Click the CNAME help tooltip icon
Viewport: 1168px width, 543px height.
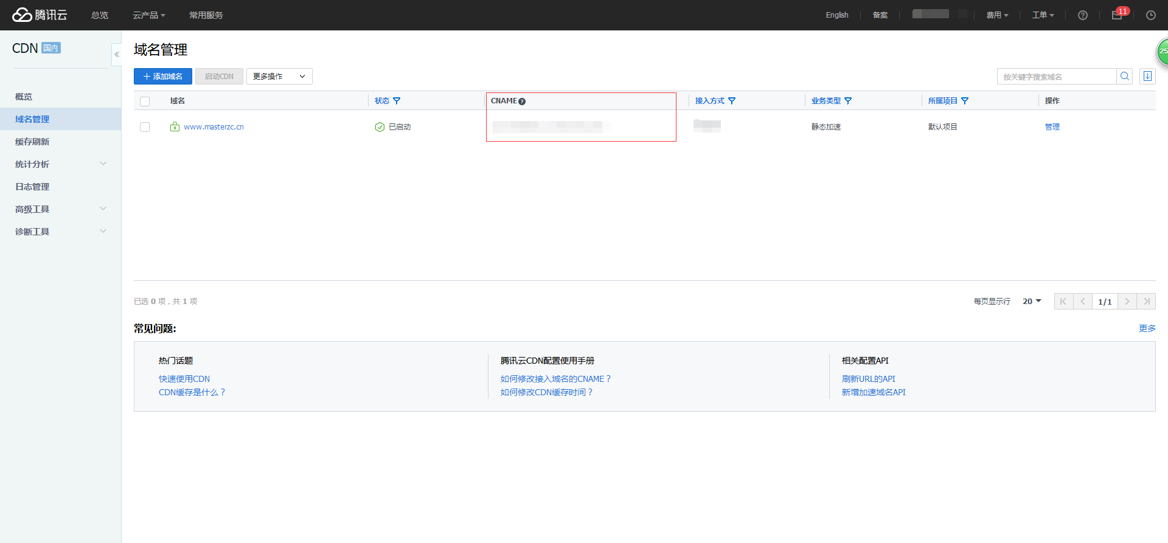(522, 102)
